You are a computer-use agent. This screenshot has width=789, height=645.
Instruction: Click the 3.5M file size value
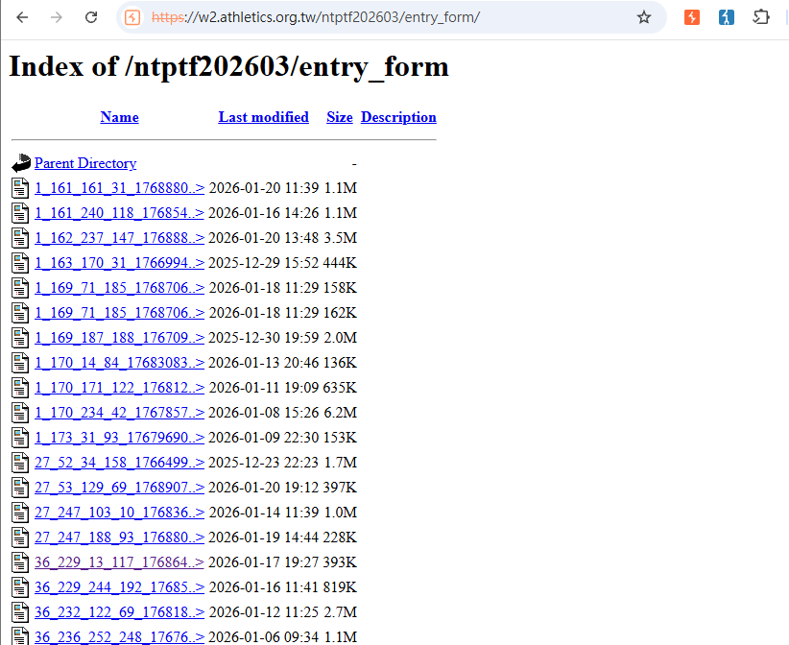click(x=341, y=238)
